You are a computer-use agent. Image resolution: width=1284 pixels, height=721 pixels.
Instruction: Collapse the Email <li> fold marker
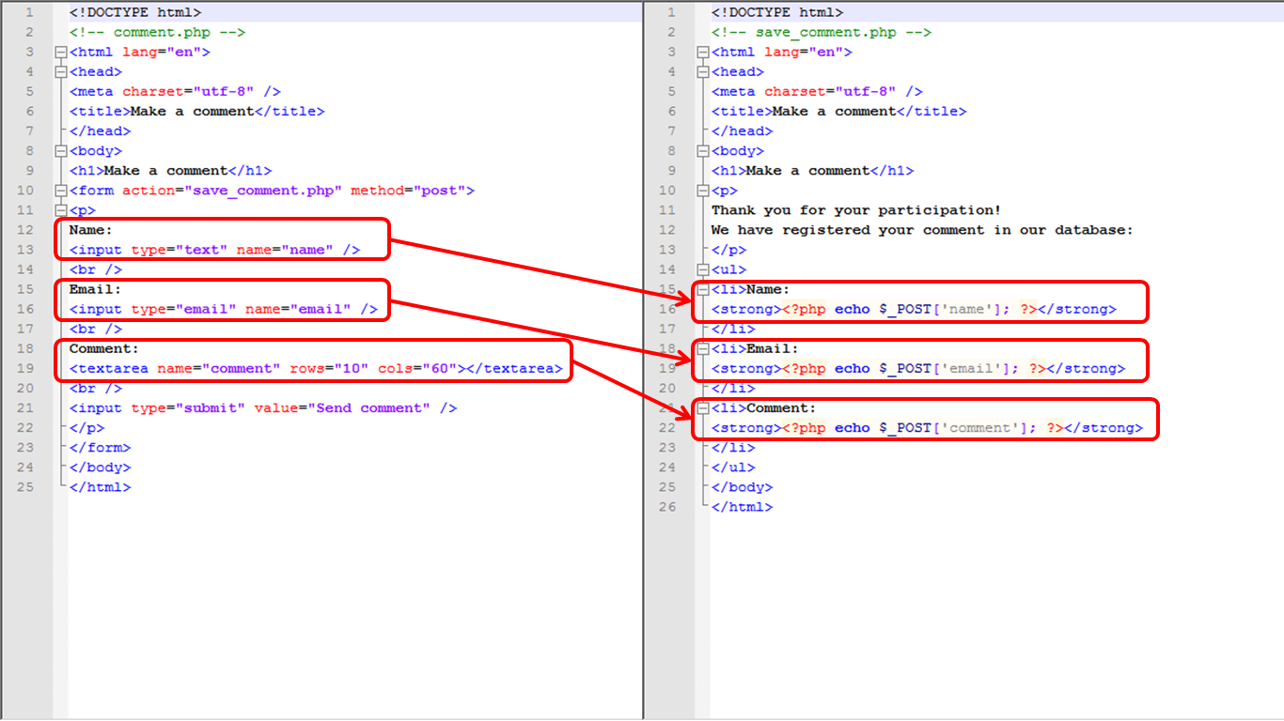tap(703, 348)
